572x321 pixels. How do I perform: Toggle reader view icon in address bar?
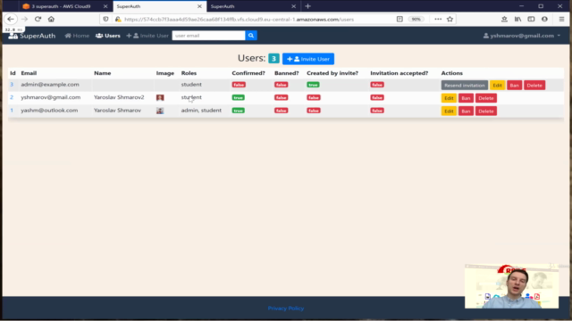coord(400,19)
